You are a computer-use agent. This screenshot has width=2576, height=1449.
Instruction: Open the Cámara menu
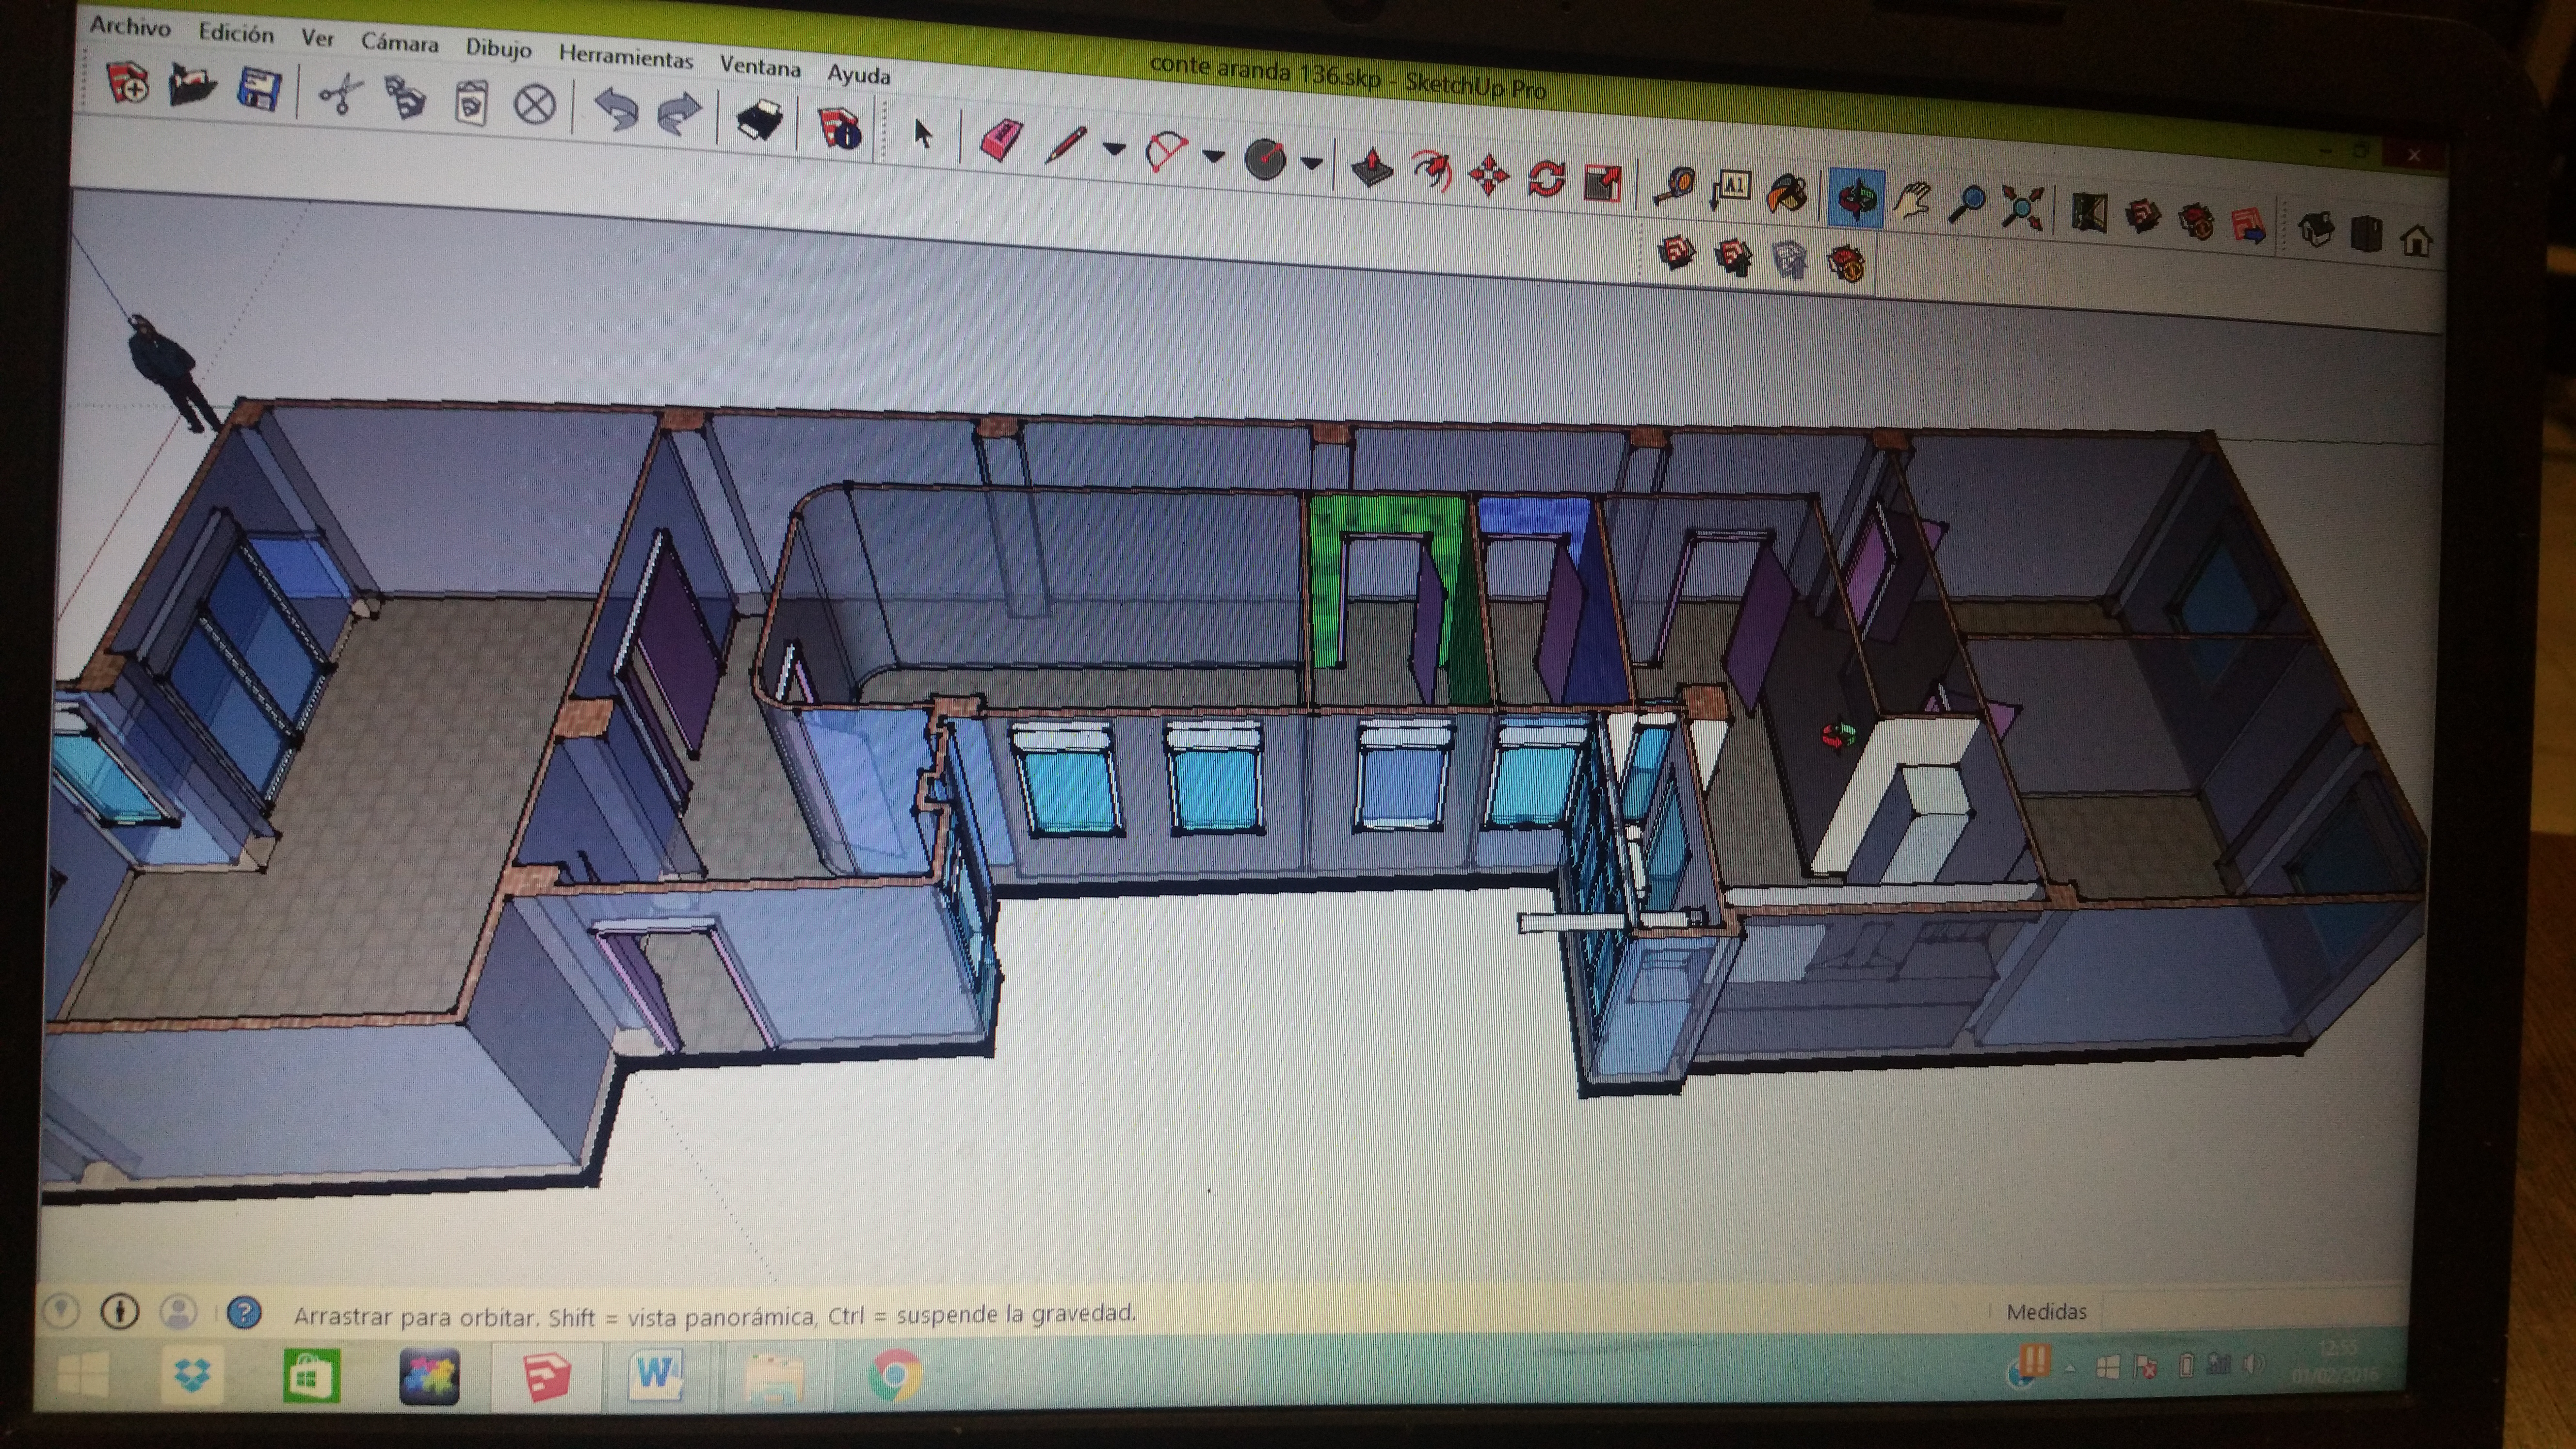pos(399,43)
